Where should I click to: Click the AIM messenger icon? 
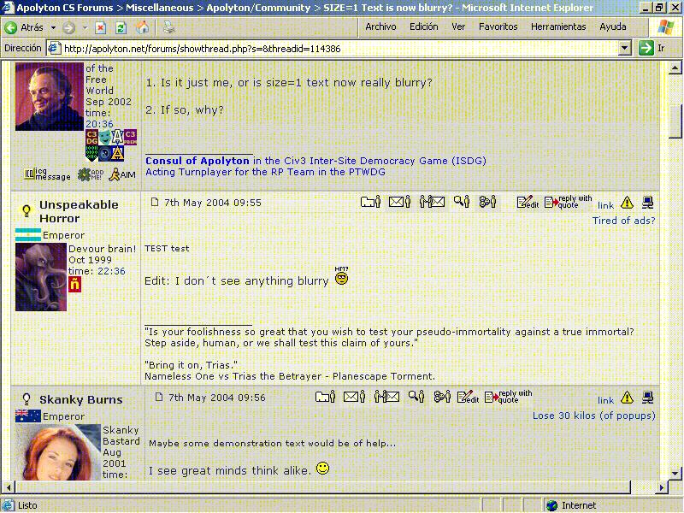pos(121,174)
